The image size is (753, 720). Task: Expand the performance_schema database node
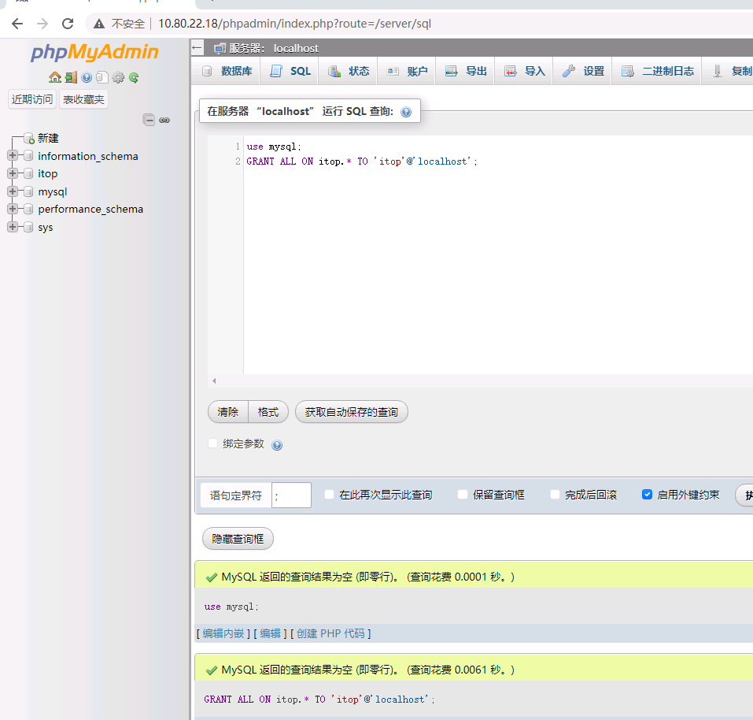click(13, 209)
